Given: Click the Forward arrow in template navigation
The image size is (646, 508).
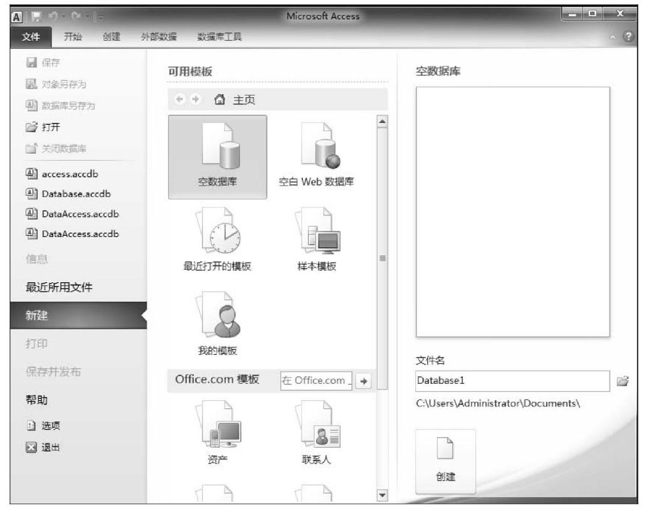Looking at the screenshot, I should coord(195,99).
